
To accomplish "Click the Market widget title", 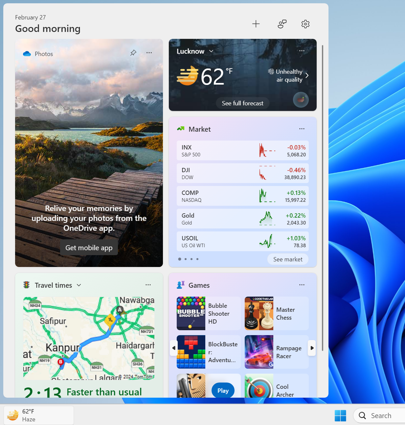I will 200,129.
